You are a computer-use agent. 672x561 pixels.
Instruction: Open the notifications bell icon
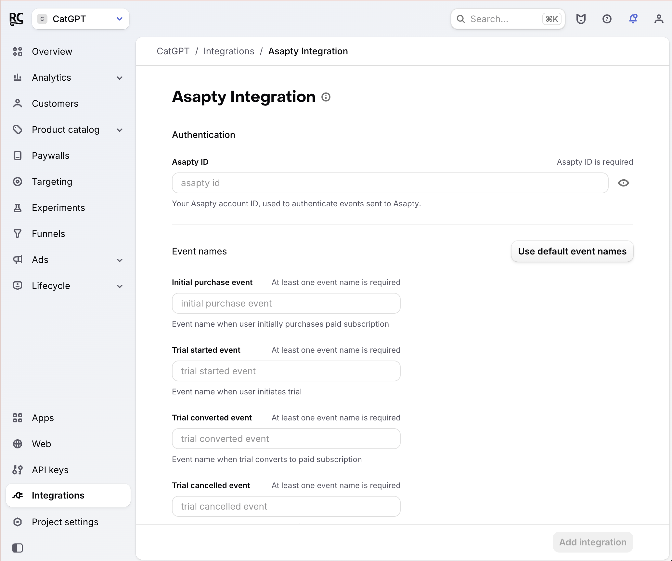click(633, 19)
